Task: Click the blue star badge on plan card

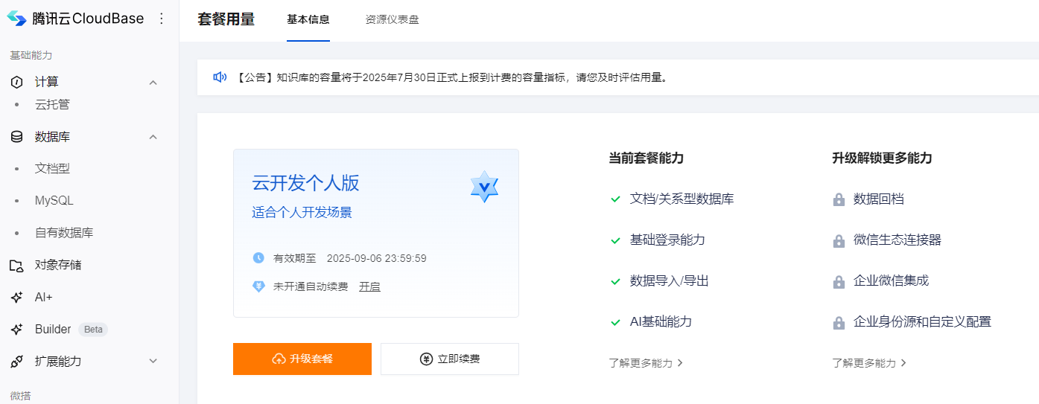Action: click(x=484, y=187)
